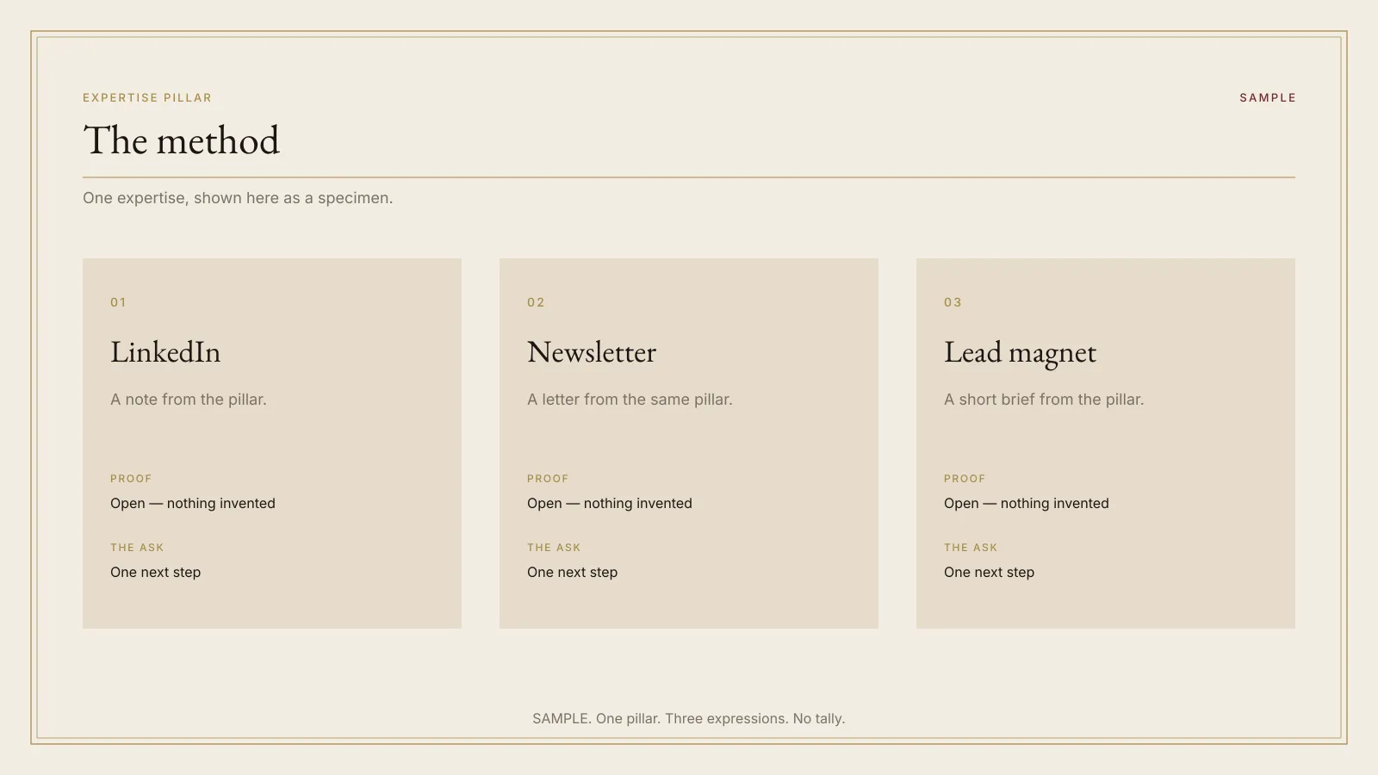Click THE ASK label in the Newsletter card
Viewport: 1378px width, 775px height.
point(554,548)
